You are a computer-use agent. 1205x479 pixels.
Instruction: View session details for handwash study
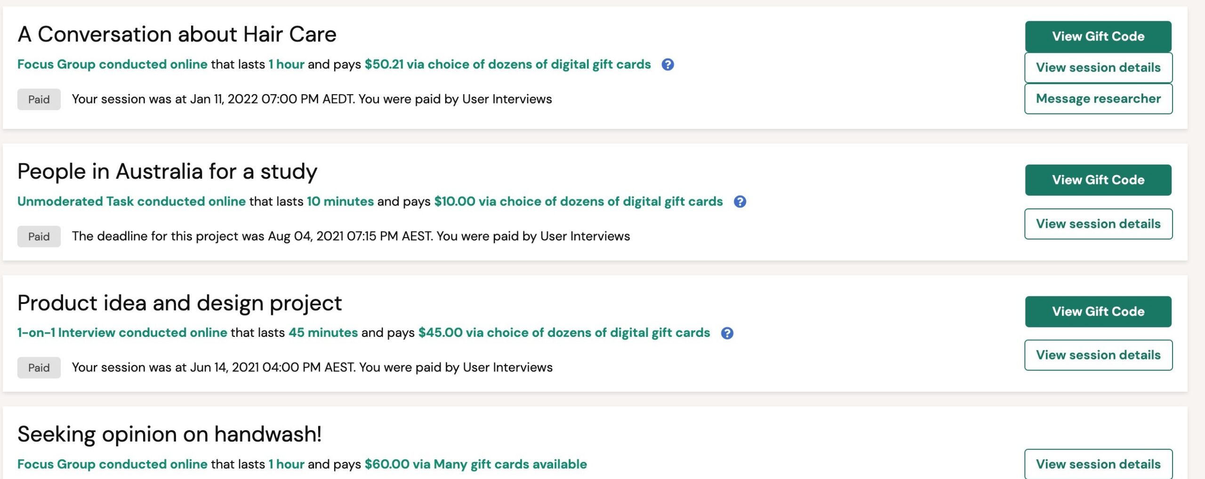[x=1098, y=464]
